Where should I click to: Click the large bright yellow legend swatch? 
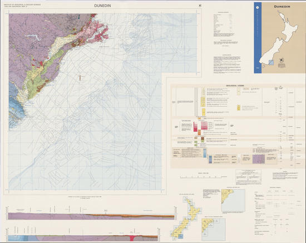click(203, 112)
